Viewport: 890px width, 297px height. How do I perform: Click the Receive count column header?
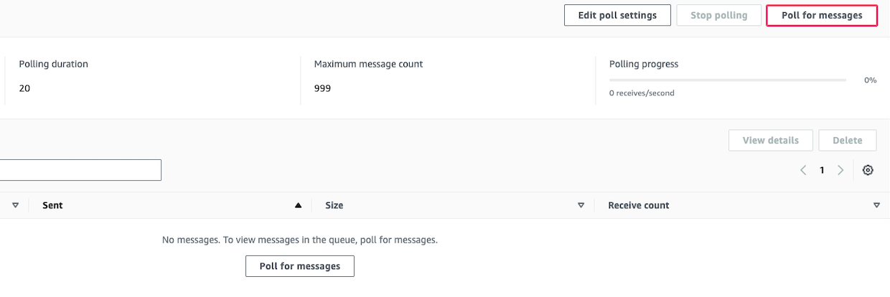[638, 205]
